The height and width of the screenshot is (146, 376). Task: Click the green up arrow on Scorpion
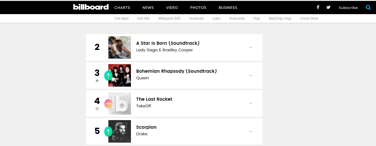click(108, 132)
